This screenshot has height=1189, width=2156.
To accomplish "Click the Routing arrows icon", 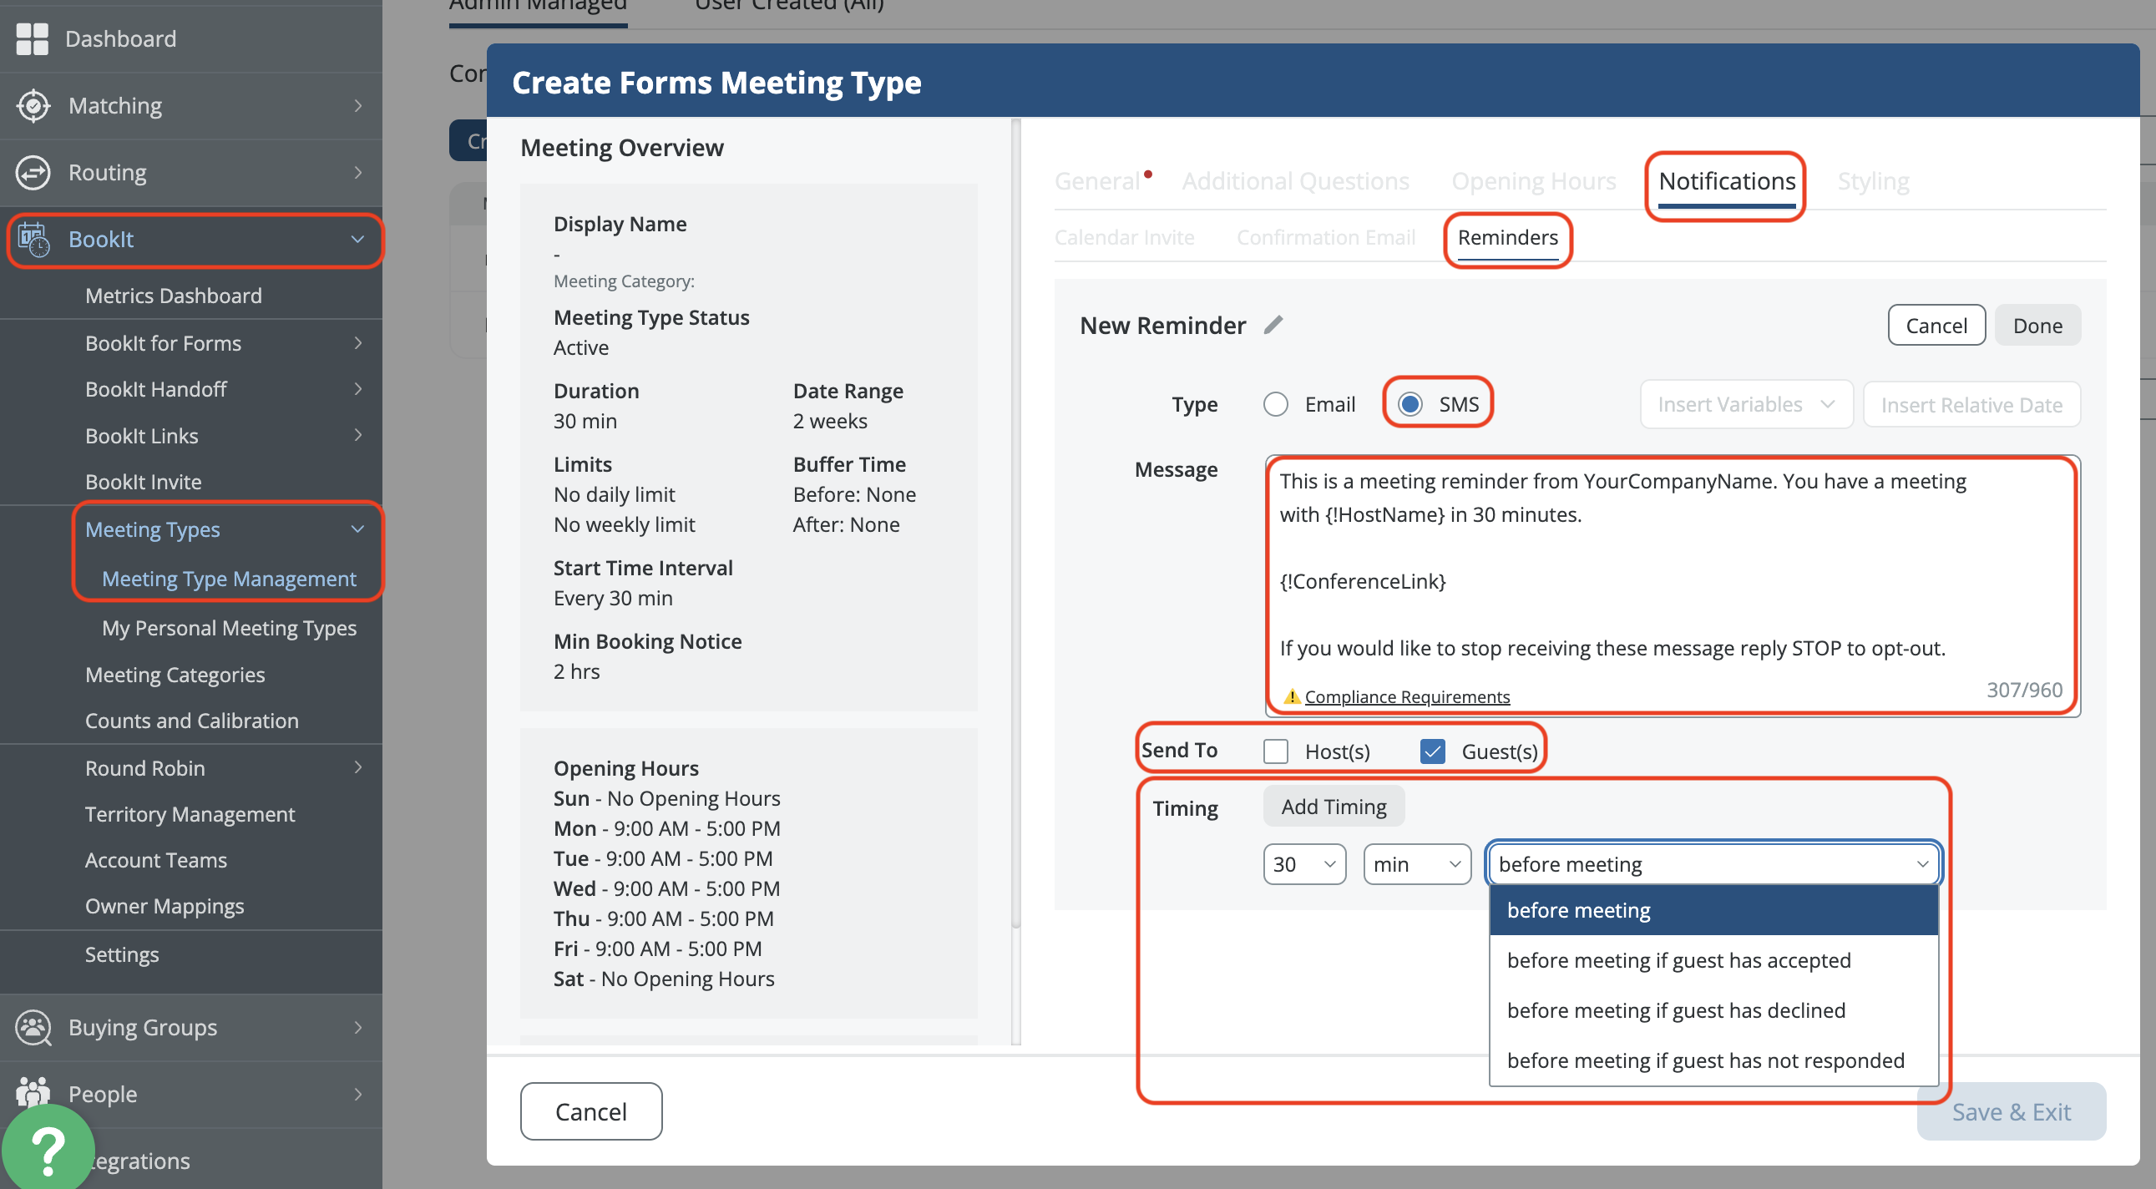I will 33,172.
